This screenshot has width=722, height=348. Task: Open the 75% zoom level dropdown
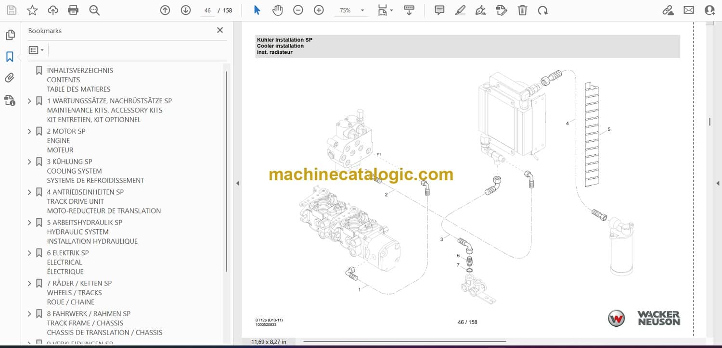(362, 10)
